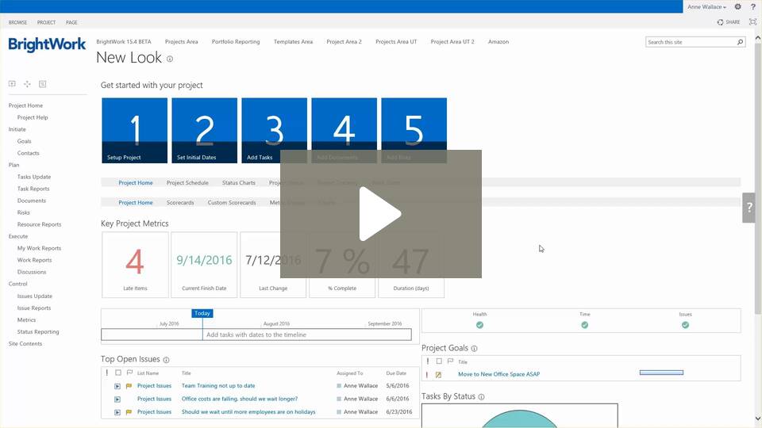Click the info icon next to New Look

pyautogui.click(x=170, y=59)
